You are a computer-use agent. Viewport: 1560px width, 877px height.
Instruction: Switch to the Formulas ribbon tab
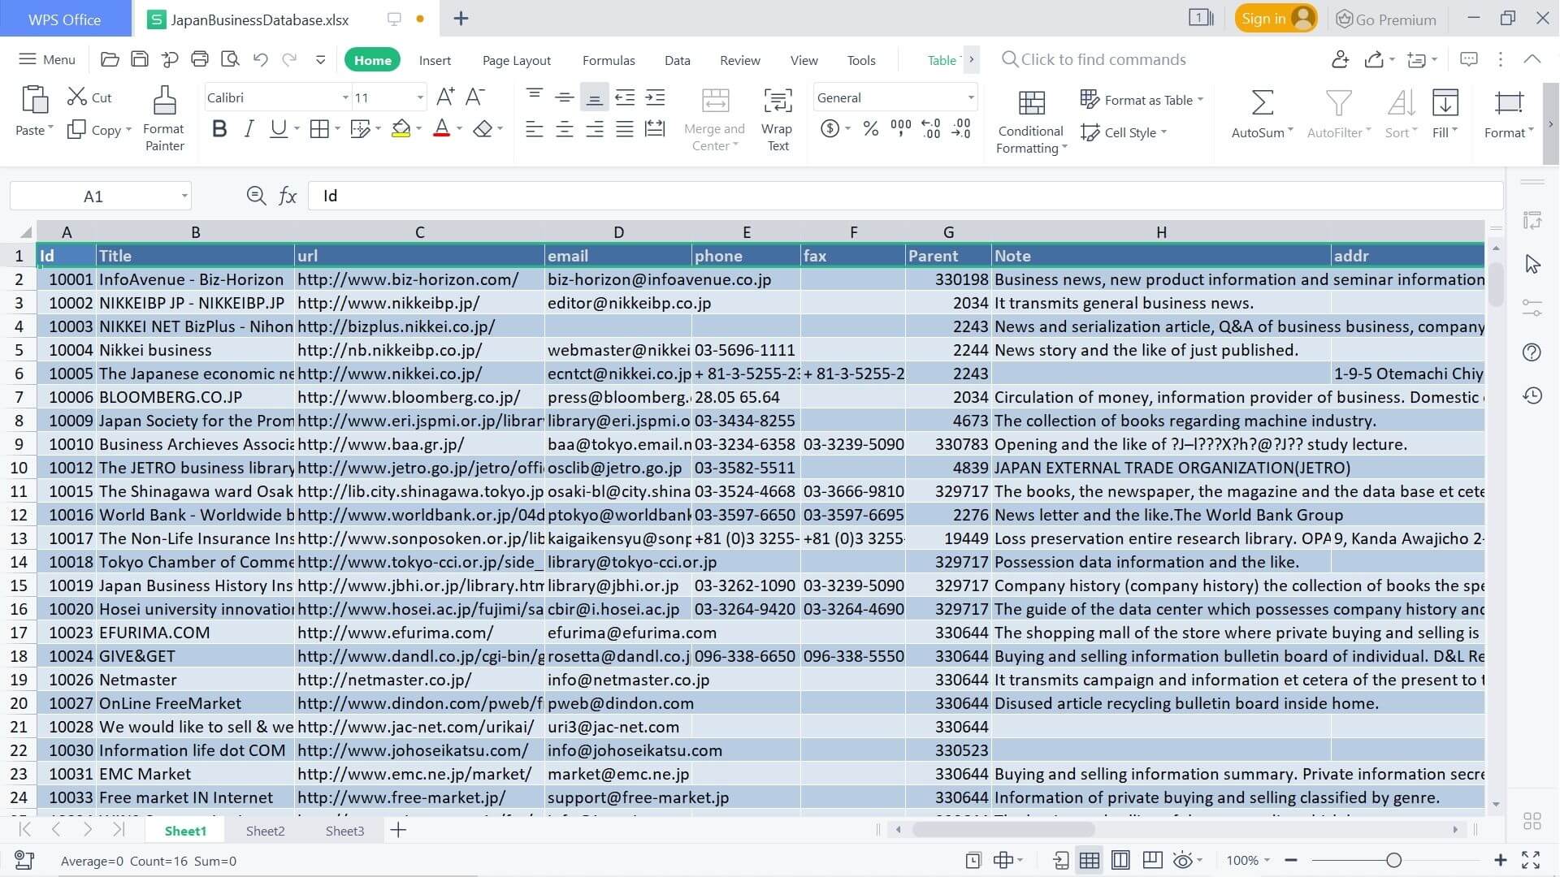608,59
